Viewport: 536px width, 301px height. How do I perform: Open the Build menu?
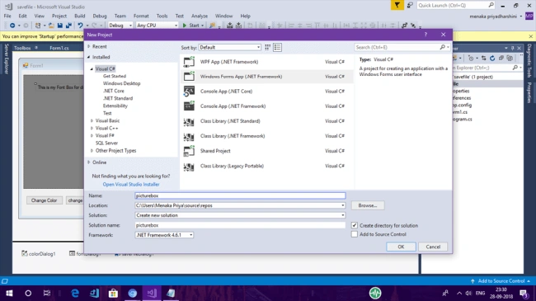tap(80, 16)
